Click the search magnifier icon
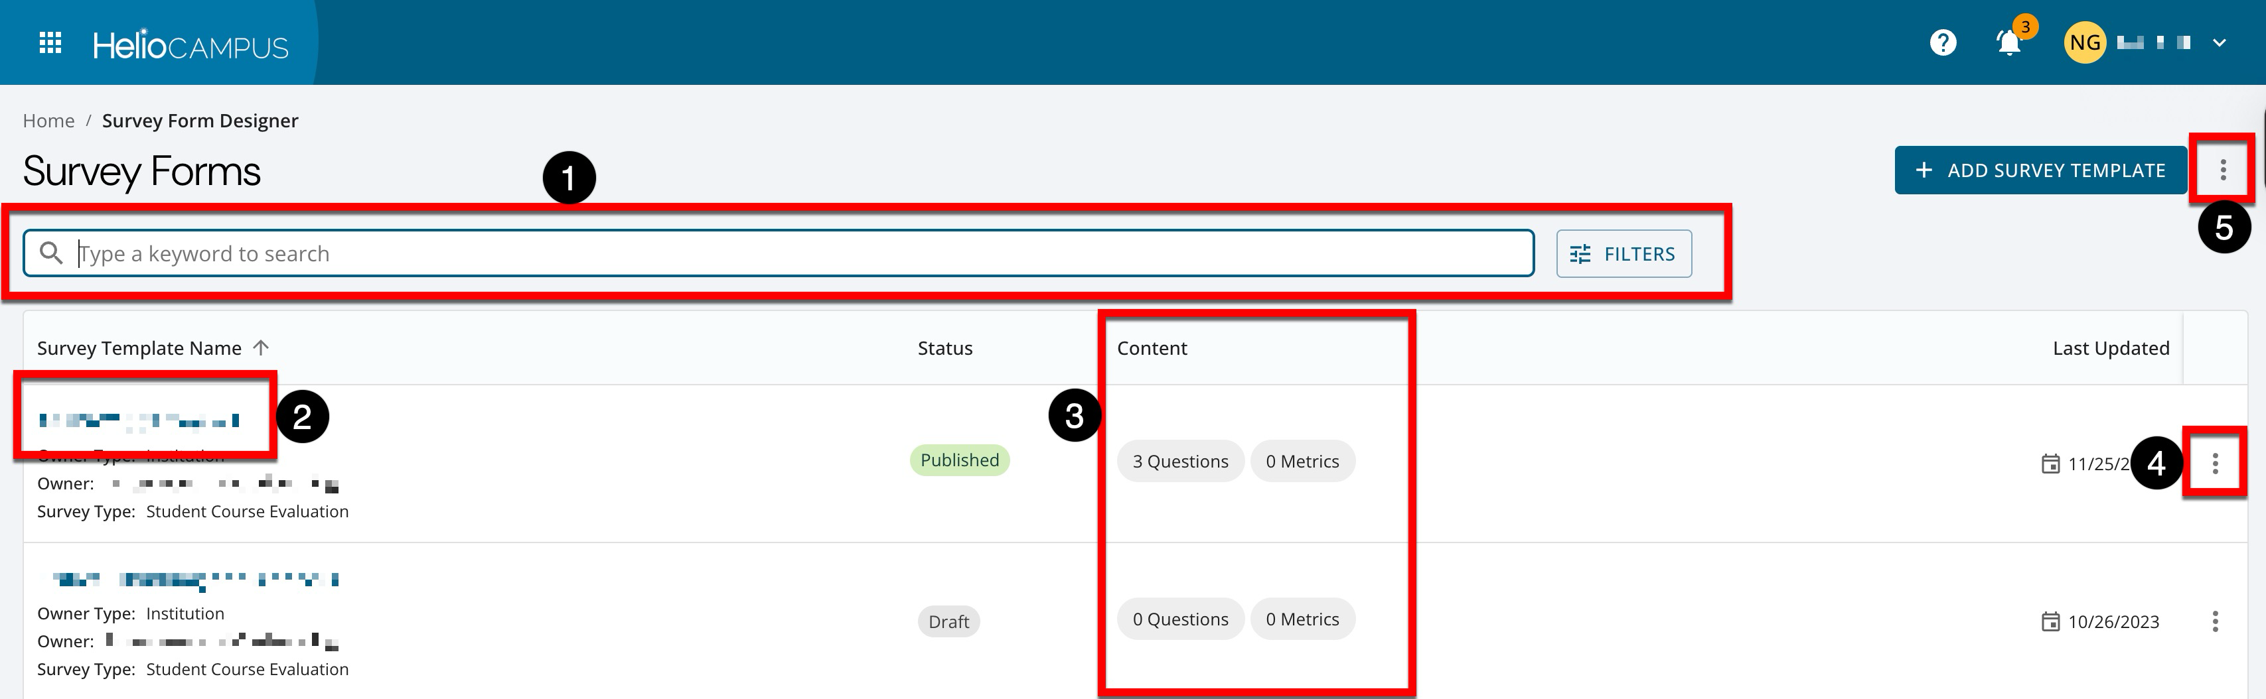This screenshot has height=699, width=2266. point(51,253)
